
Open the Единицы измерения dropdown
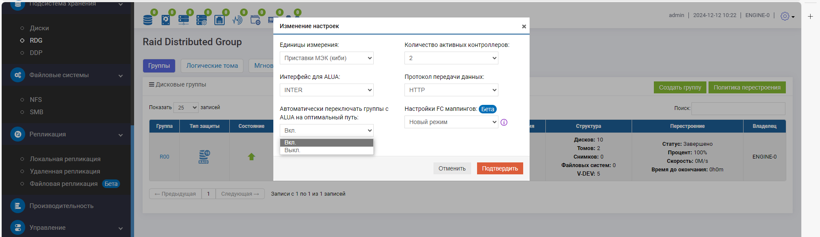[327, 58]
